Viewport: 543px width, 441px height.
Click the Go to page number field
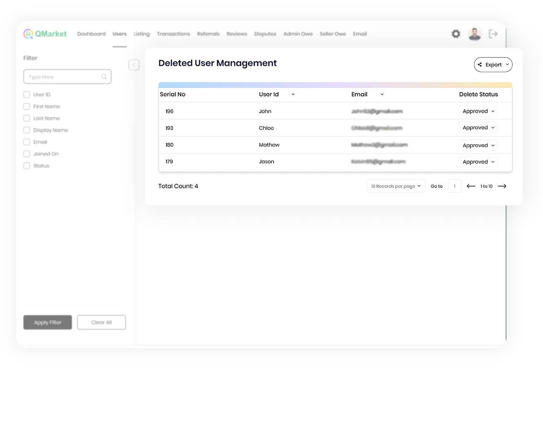coord(454,186)
